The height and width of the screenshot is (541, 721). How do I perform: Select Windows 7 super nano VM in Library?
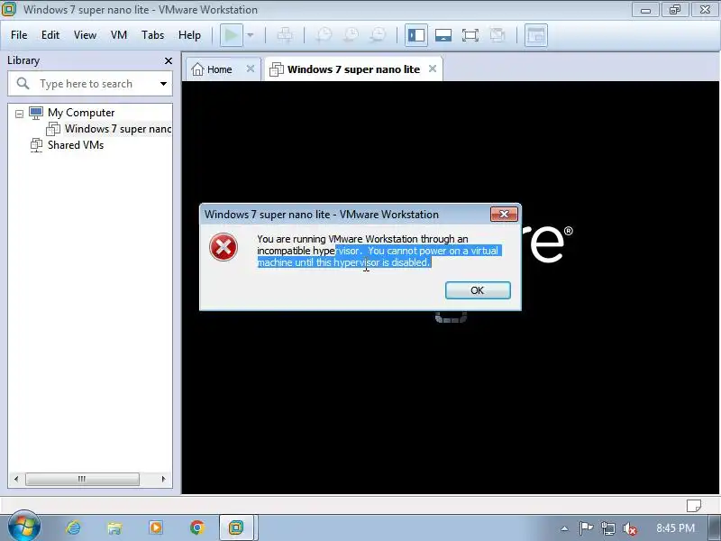[118, 129]
